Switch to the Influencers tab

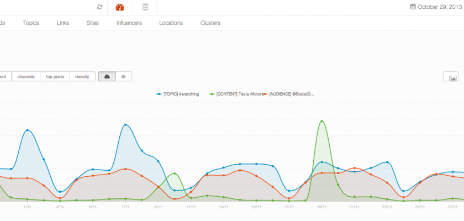coord(129,23)
